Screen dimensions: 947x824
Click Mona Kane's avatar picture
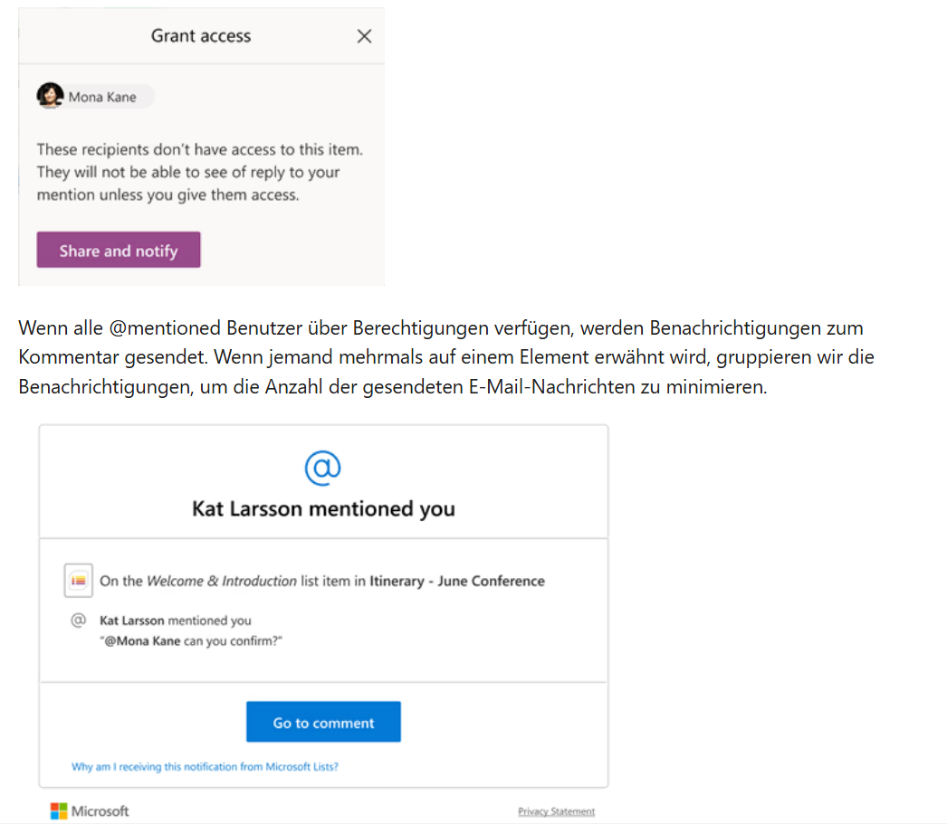tap(50, 96)
